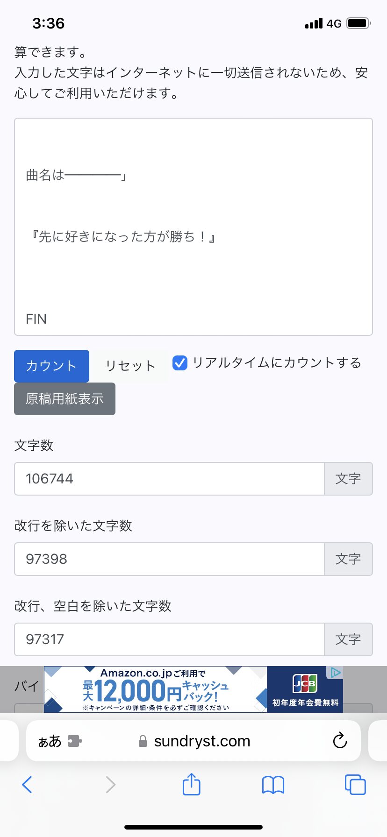The height and width of the screenshot is (837, 387).
Task: Open the Amazon JCB cashback ad banner
Action: (x=193, y=689)
